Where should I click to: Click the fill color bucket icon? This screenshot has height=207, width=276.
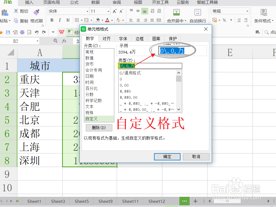tap(98, 20)
